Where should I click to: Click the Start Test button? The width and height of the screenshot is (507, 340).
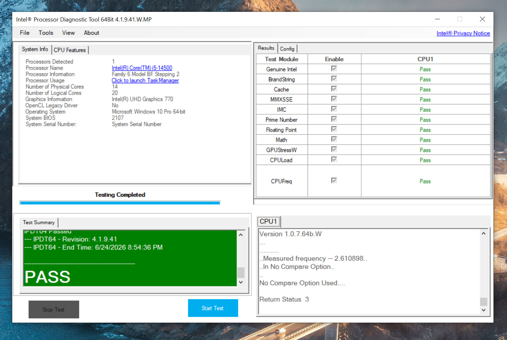click(x=213, y=308)
